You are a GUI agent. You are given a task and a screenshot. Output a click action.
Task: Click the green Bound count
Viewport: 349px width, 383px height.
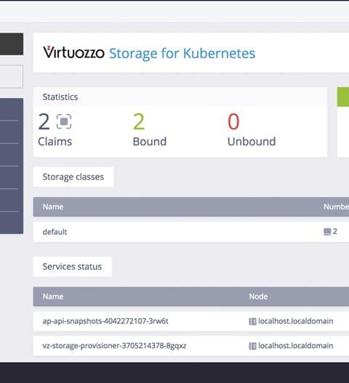[x=139, y=121]
